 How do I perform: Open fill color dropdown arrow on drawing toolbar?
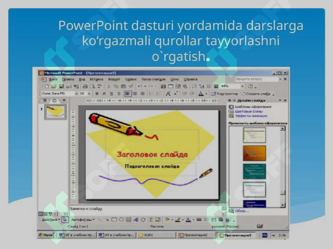click(x=172, y=220)
